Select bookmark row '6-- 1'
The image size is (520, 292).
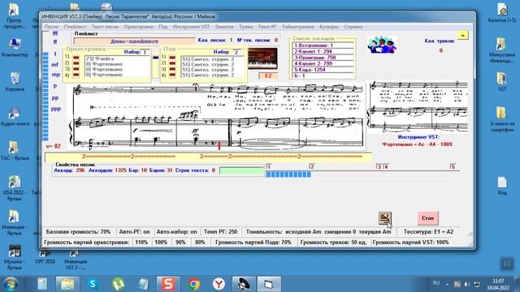coord(323,75)
